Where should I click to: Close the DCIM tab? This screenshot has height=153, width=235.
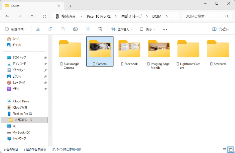[59, 6]
